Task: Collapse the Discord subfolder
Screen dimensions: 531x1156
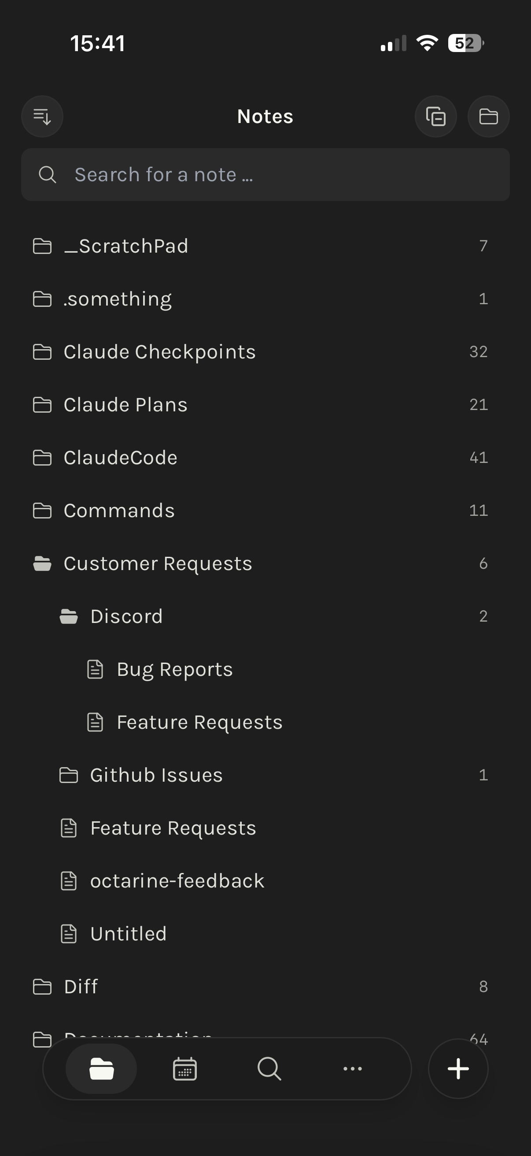Action: [x=126, y=617]
